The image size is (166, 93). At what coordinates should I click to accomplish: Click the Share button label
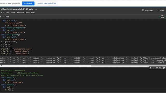[x=162, y=11]
